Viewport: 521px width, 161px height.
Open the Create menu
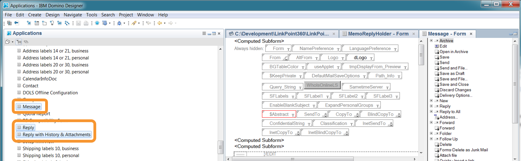pos(35,15)
